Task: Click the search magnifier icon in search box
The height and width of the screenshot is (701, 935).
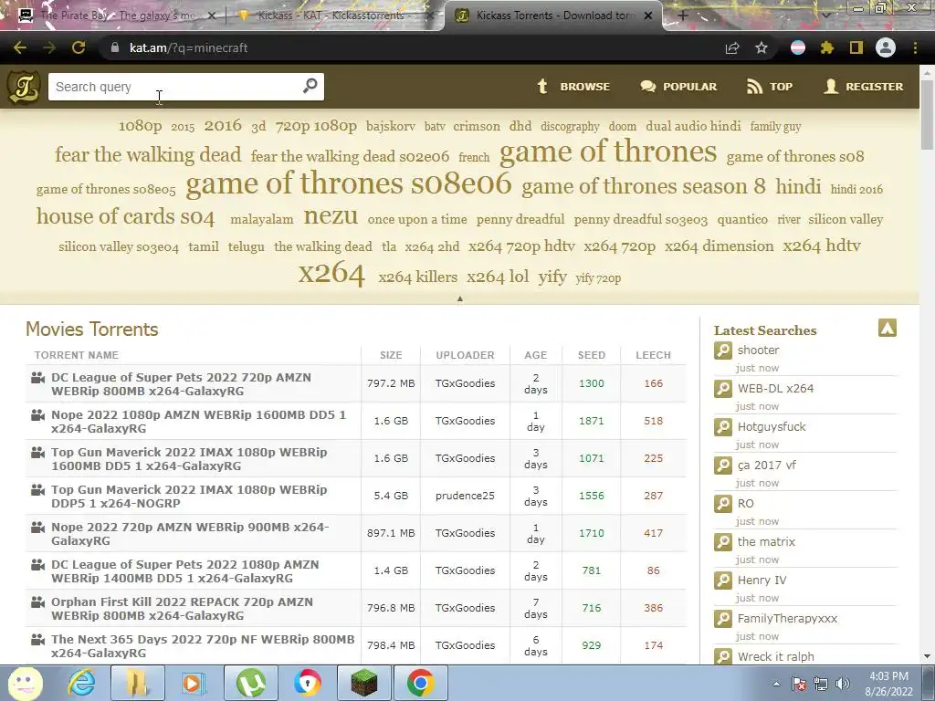Action: coord(310,86)
